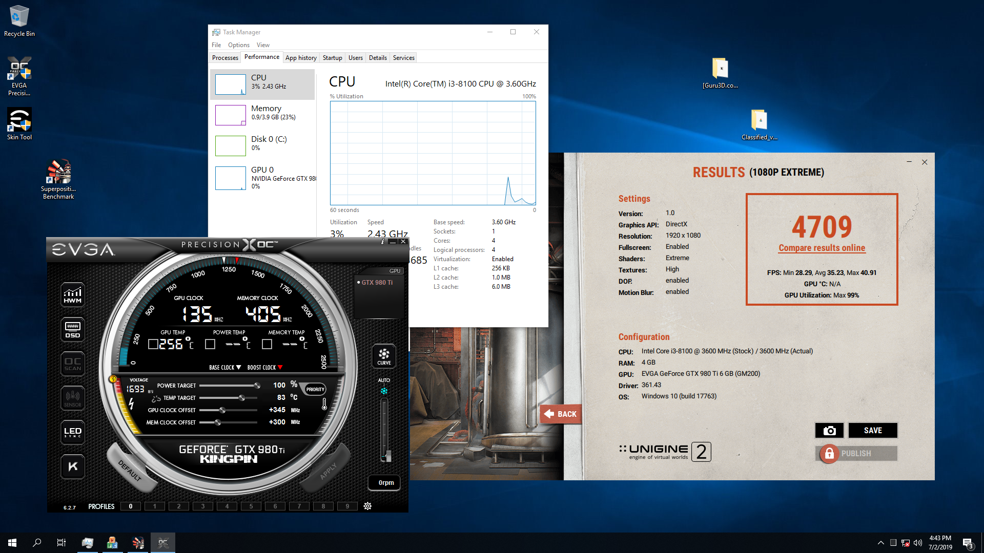
Task: Open the OSD settings button in Precision XOC
Action: [73, 329]
